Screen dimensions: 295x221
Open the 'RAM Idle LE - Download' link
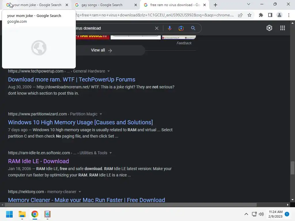coord(38,161)
